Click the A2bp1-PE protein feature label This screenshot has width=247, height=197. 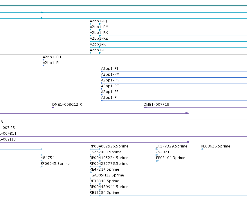tap(110, 86)
